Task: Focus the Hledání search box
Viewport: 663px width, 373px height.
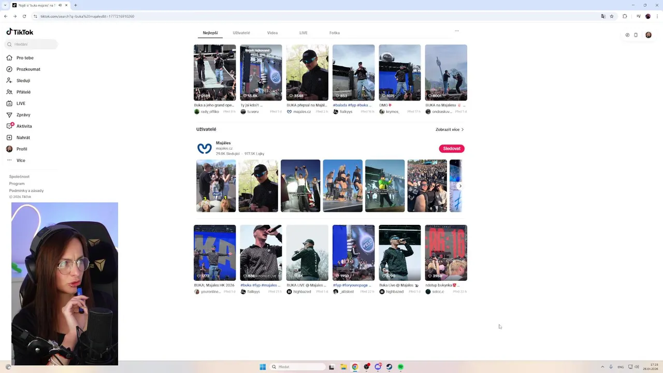Action: (31, 44)
